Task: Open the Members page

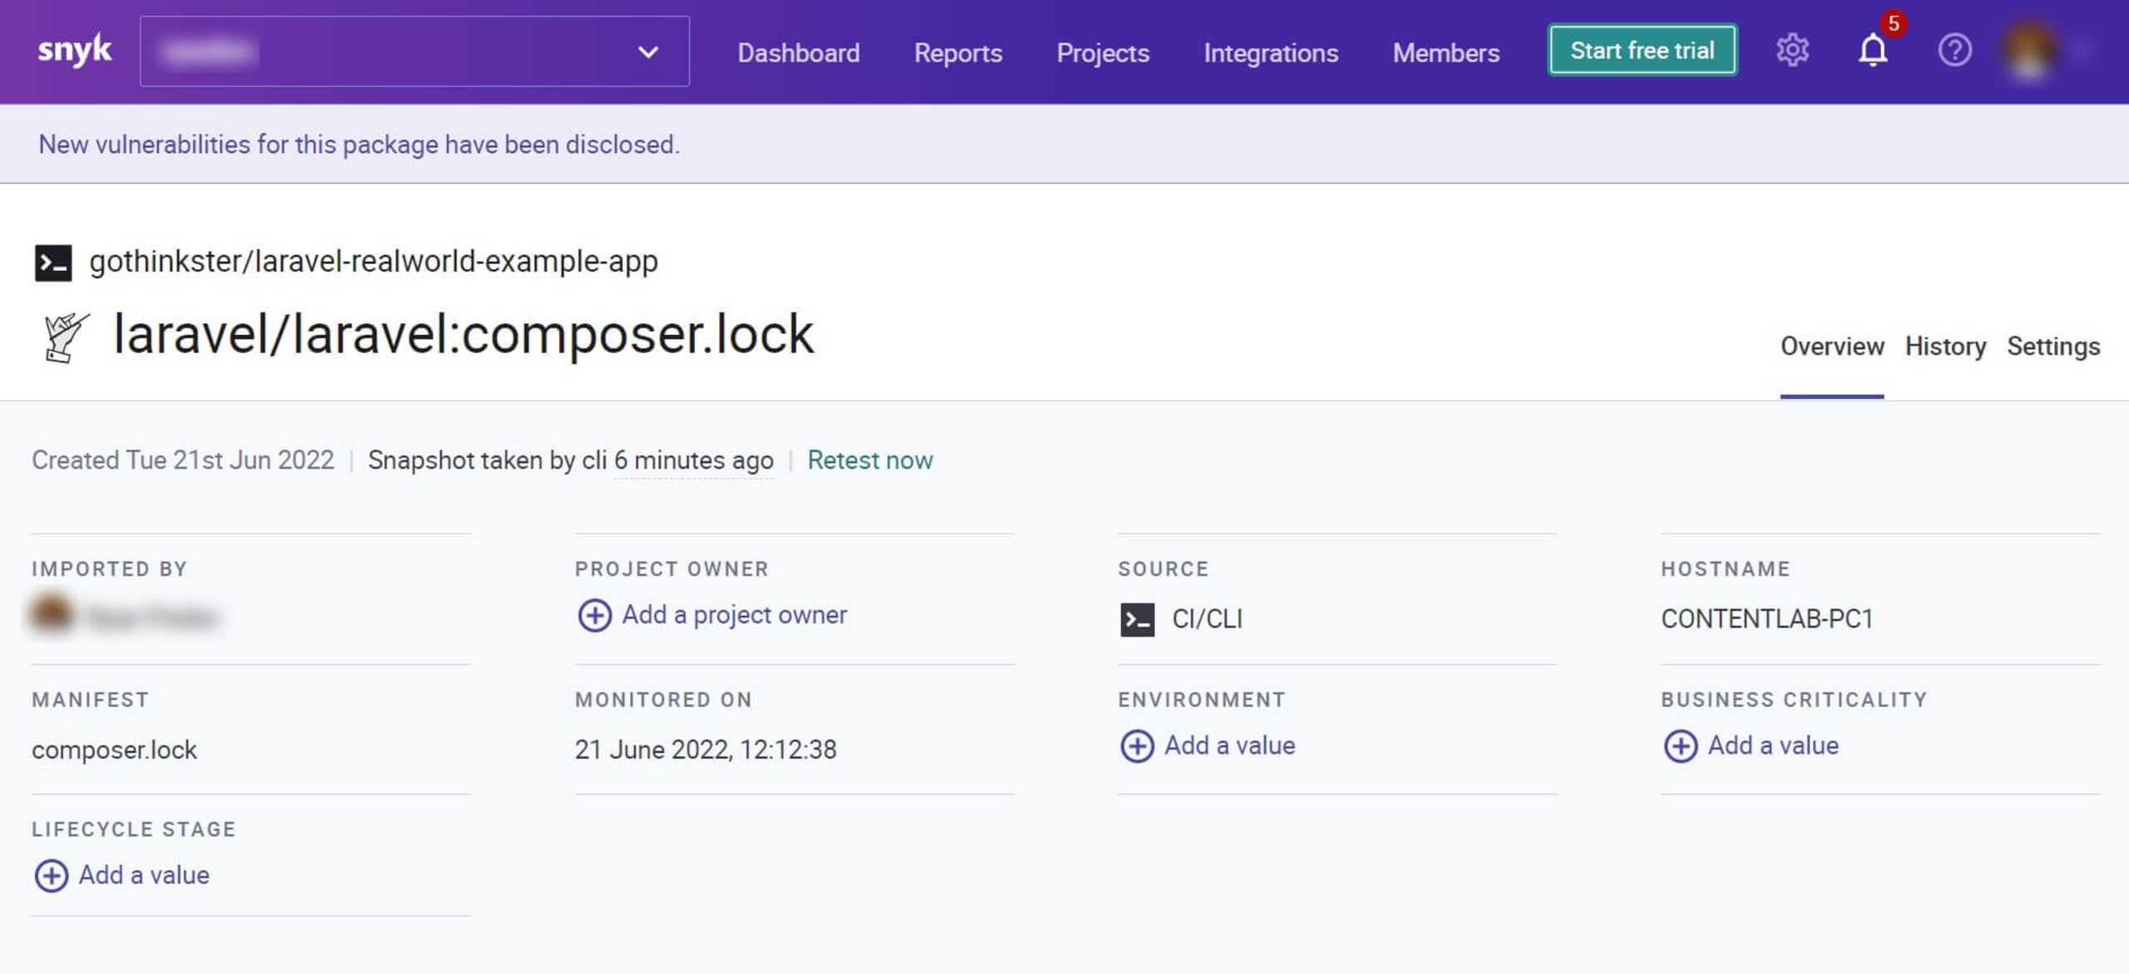Action: coord(1446,52)
